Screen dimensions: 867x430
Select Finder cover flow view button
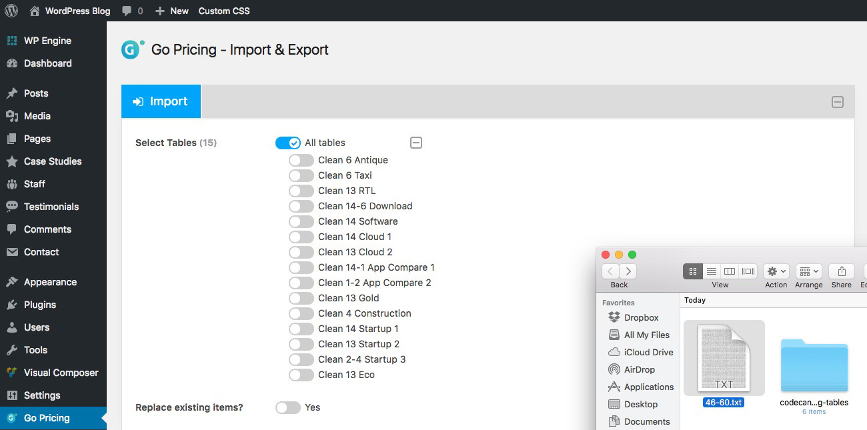click(748, 271)
